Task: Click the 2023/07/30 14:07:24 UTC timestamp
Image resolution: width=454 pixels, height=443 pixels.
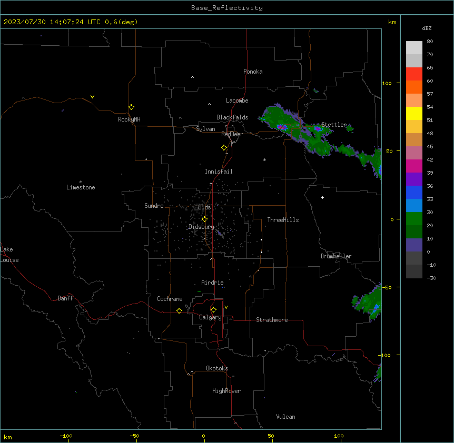Action: tap(52, 22)
